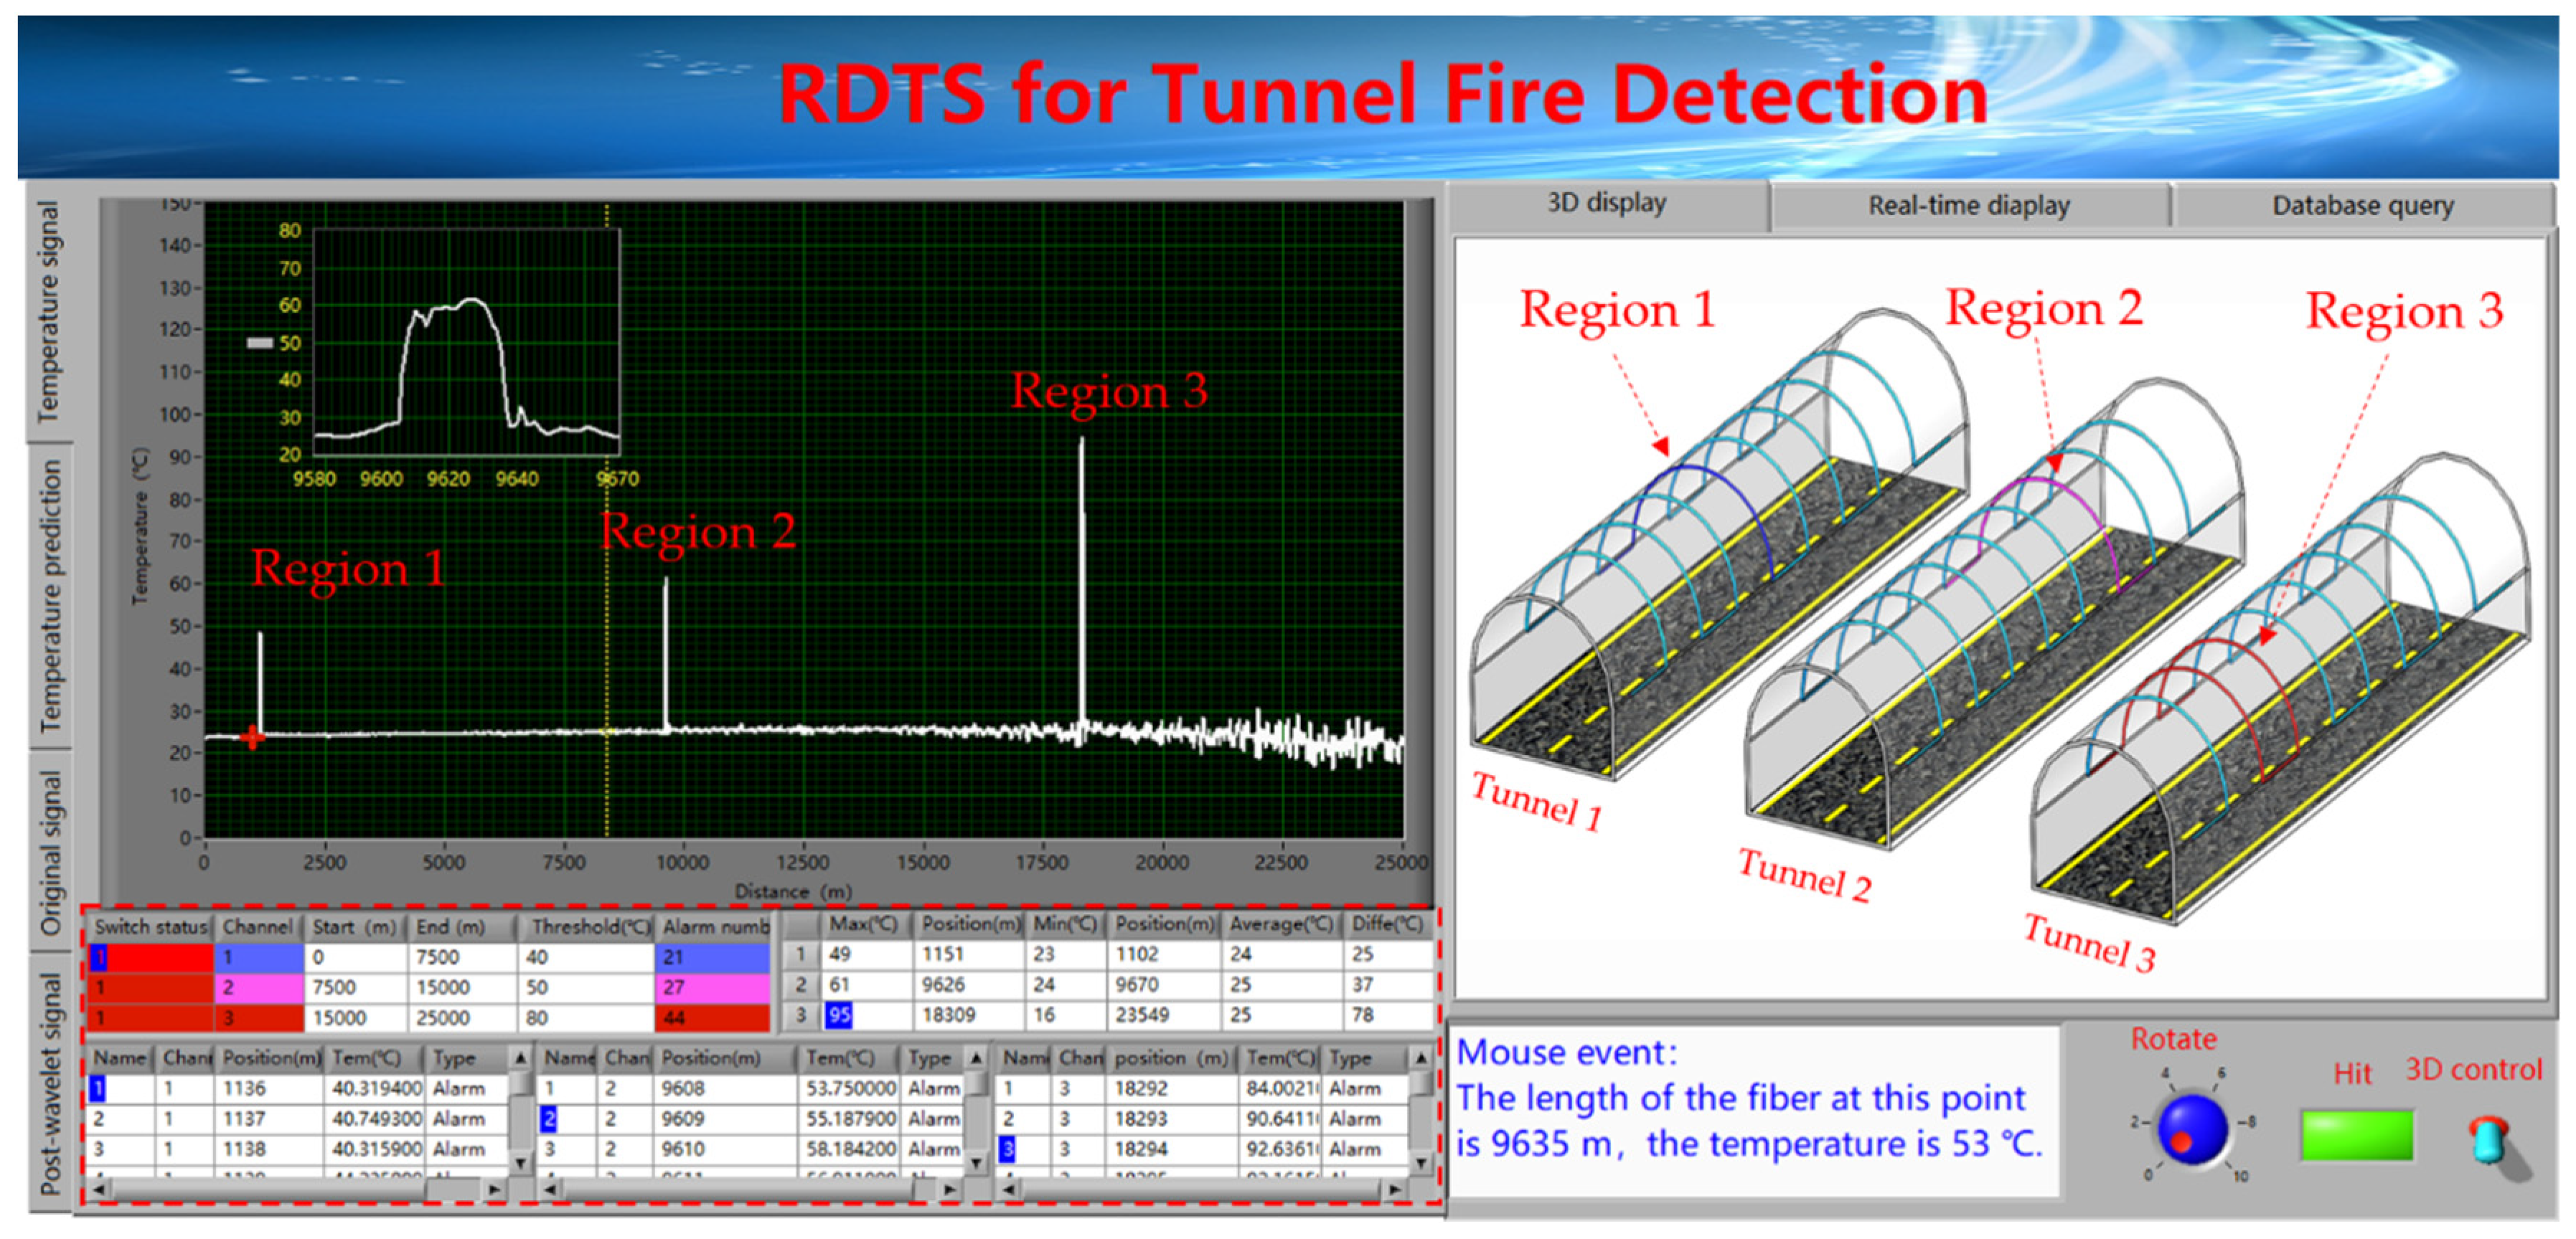The image size is (2576, 1239).
Task: Select row 3 header in statistics table
Action: click(x=800, y=1015)
